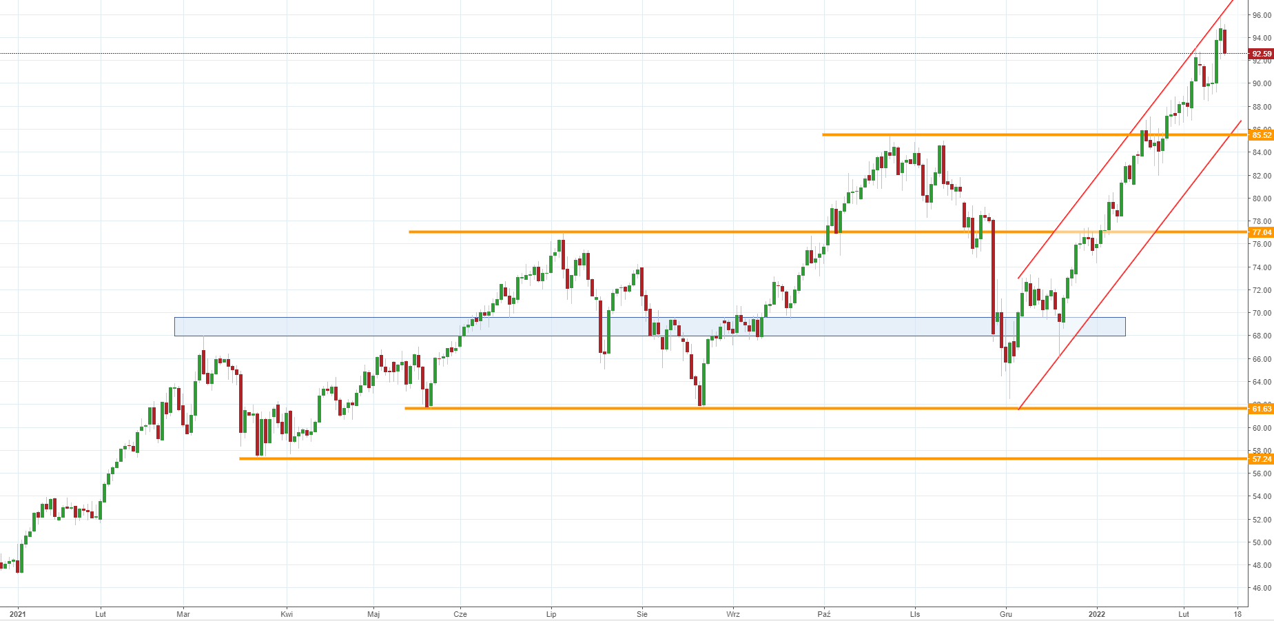Click the 48.00 price axis label
This screenshot has height=621, width=1274.
click(x=1262, y=565)
